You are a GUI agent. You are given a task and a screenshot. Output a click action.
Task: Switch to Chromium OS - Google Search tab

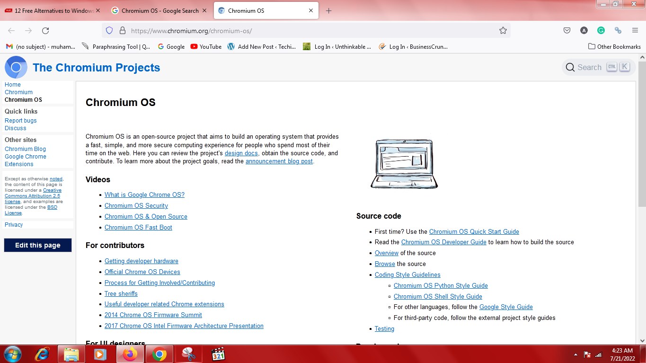[x=160, y=10]
